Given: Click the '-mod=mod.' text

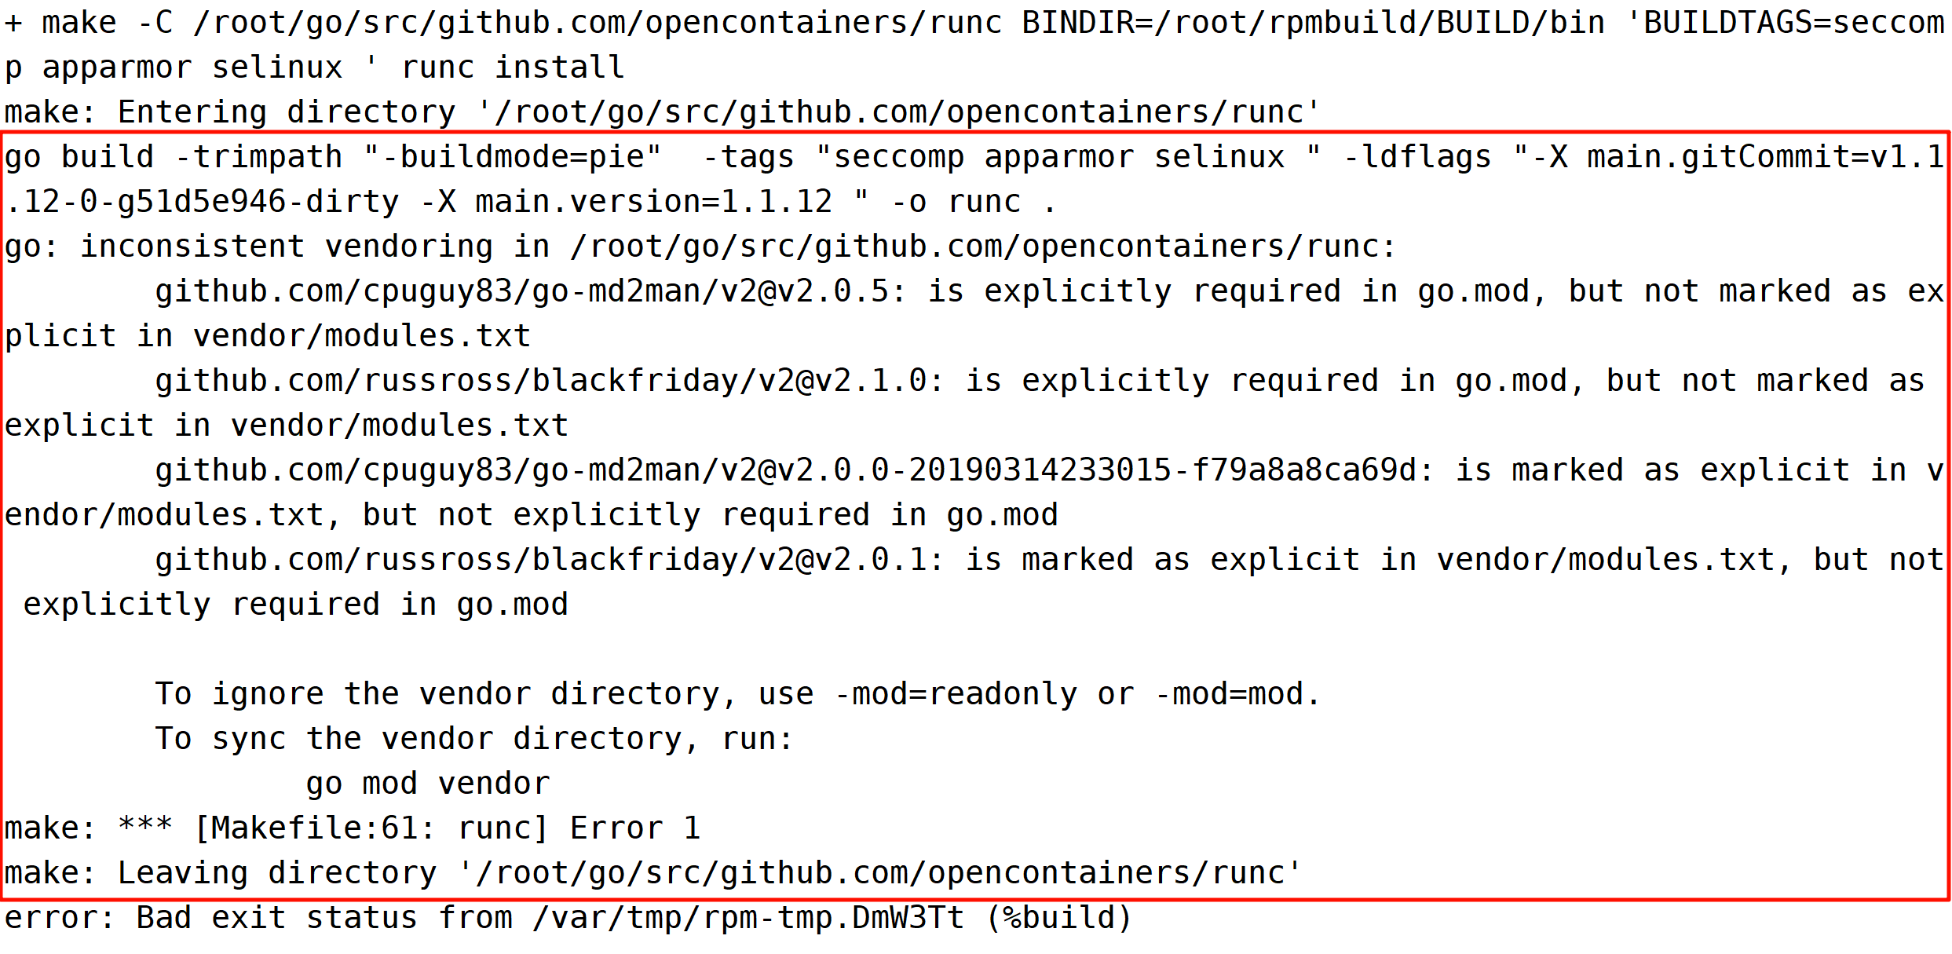Looking at the screenshot, I should 1238,694.
